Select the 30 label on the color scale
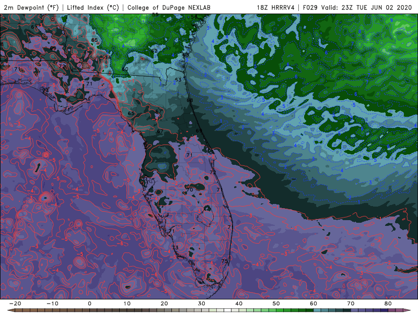 (202, 304)
